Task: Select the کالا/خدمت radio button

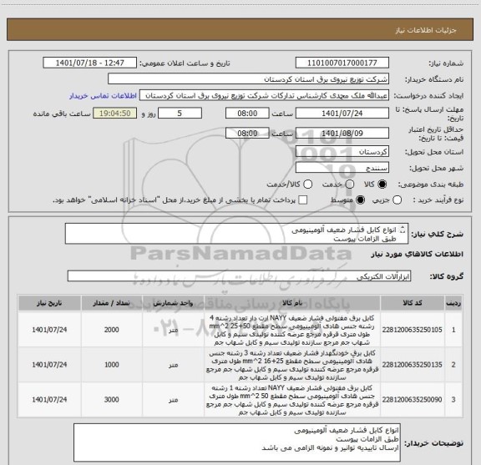Action: 307,184
